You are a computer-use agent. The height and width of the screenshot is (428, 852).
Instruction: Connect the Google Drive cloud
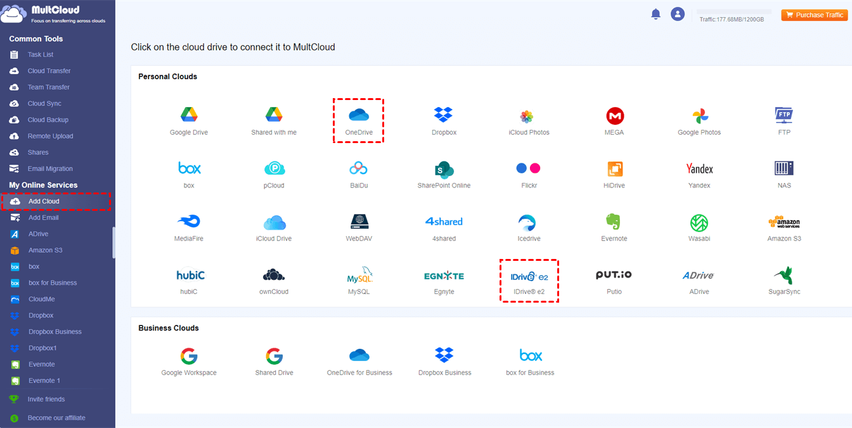click(x=189, y=121)
